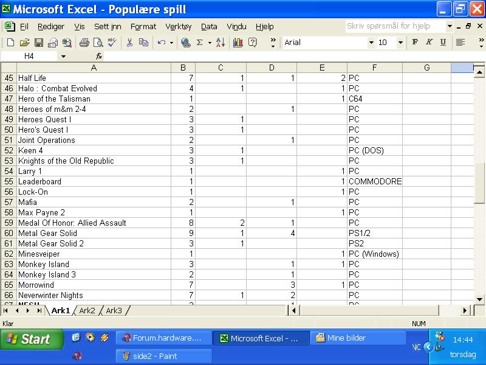This screenshot has height=365, width=486.
Task: Expand the help question box dropdown
Action: point(450,26)
